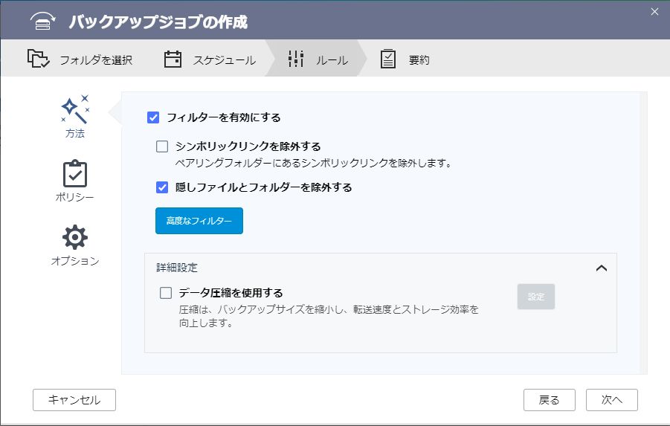Click 戻る button
Screen dimensions: 670x426
coord(550,400)
